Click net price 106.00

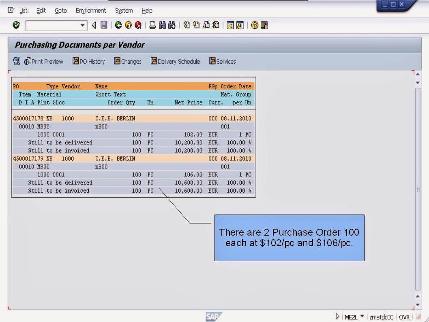click(x=193, y=174)
